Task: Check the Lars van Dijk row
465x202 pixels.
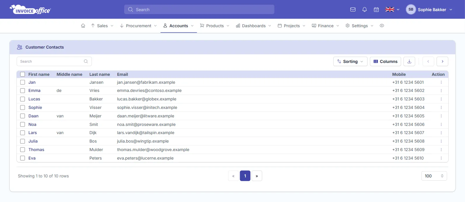Action: coord(23,133)
